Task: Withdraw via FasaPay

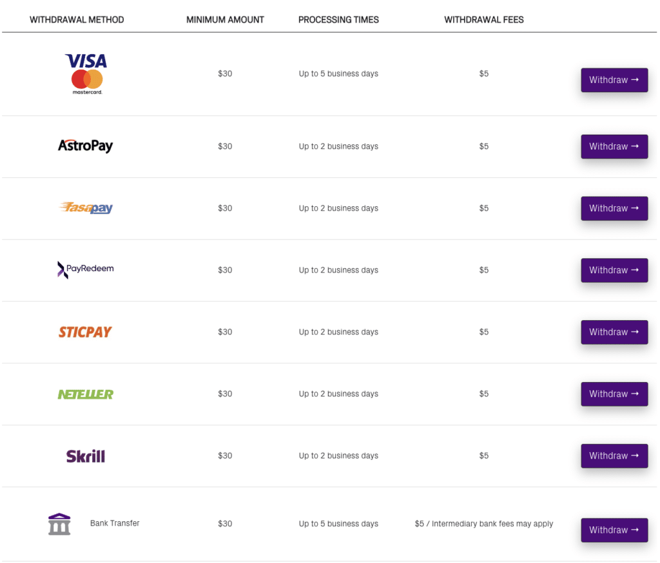Action: (x=614, y=208)
